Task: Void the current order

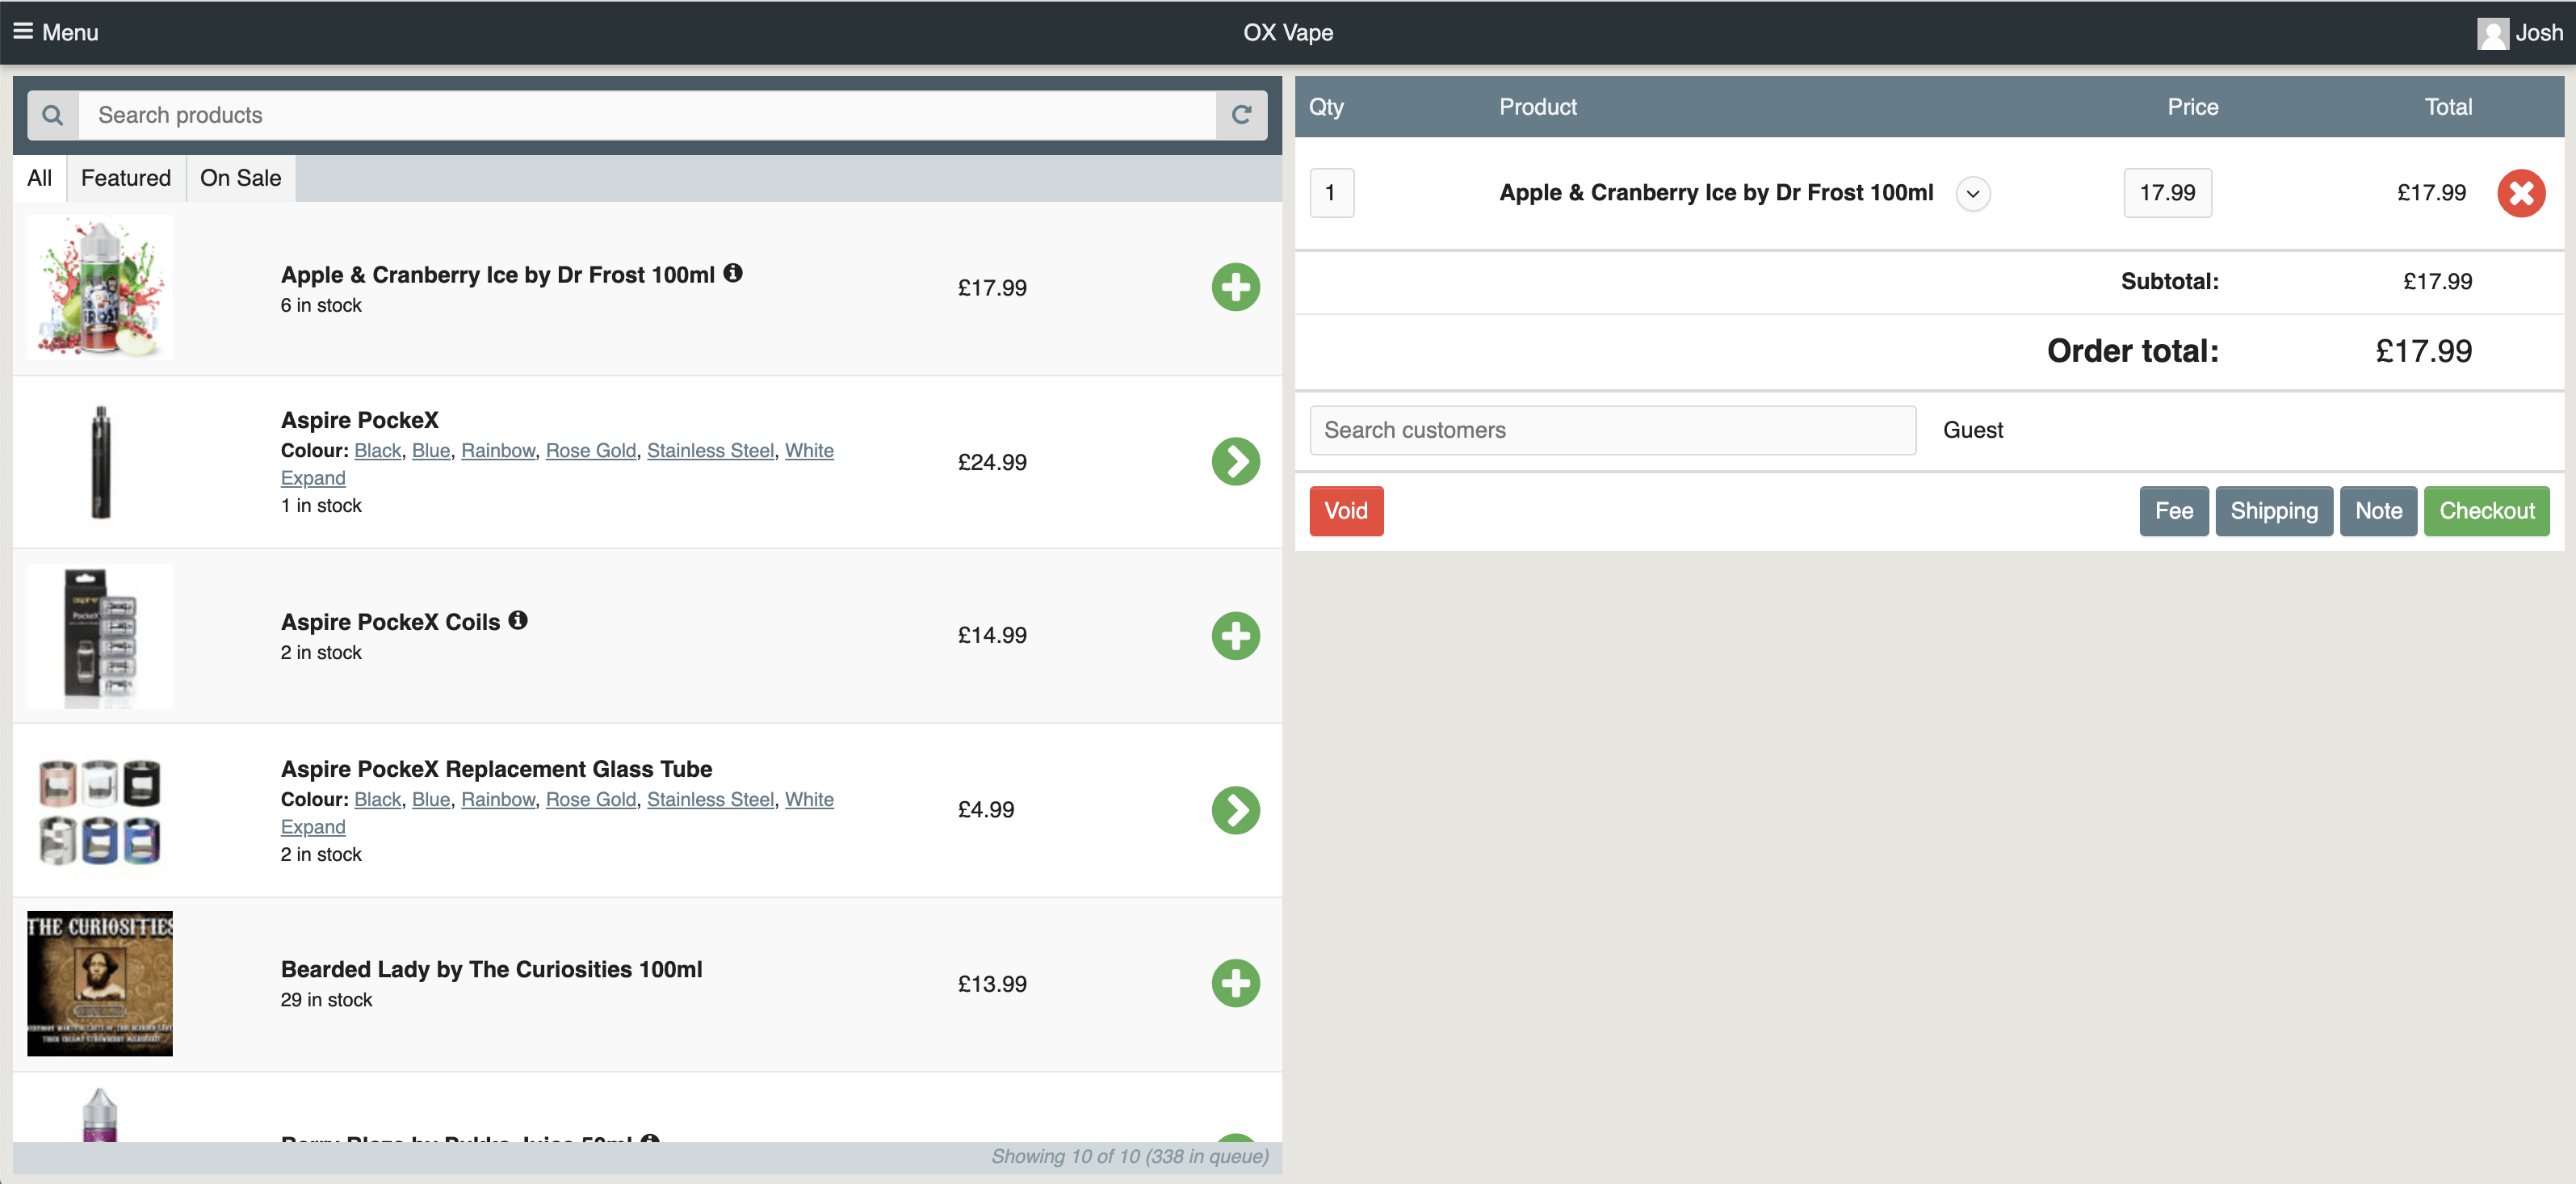Action: coord(1346,511)
